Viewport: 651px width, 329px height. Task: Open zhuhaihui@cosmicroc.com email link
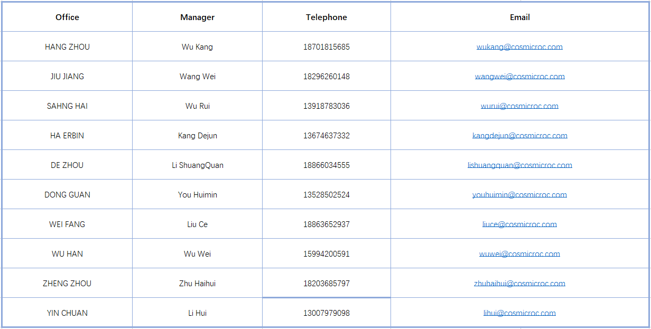[x=519, y=283]
